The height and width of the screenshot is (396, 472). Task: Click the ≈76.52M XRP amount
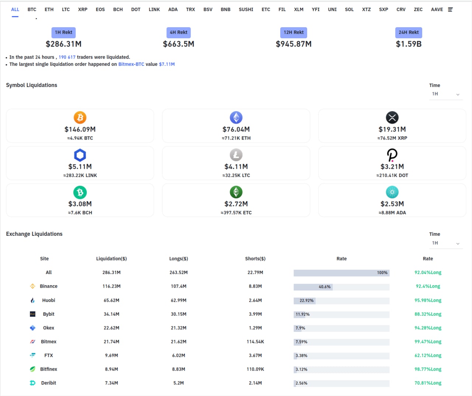(392, 138)
